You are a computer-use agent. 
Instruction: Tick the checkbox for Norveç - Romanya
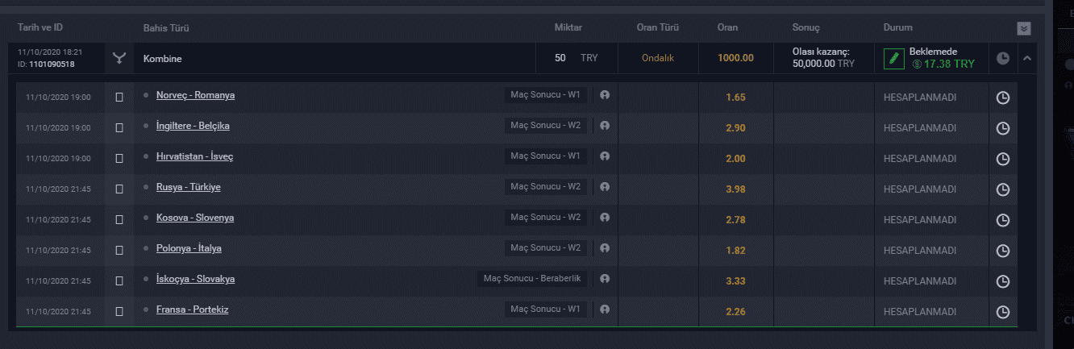119,97
